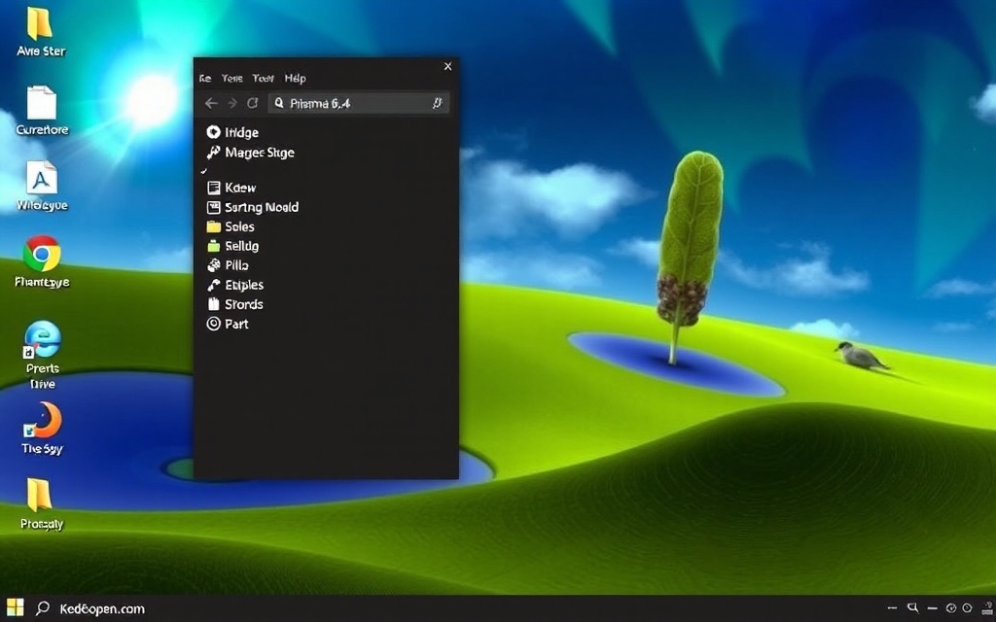Open the 'Teer' menu

pyautogui.click(x=263, y=79)
